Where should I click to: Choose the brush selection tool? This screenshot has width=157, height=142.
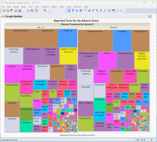click(x=89, y=11)
